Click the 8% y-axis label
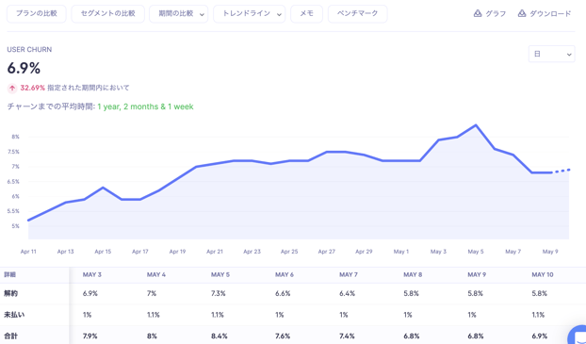Screen dimensions: 586x344 (x=15, y=137)
